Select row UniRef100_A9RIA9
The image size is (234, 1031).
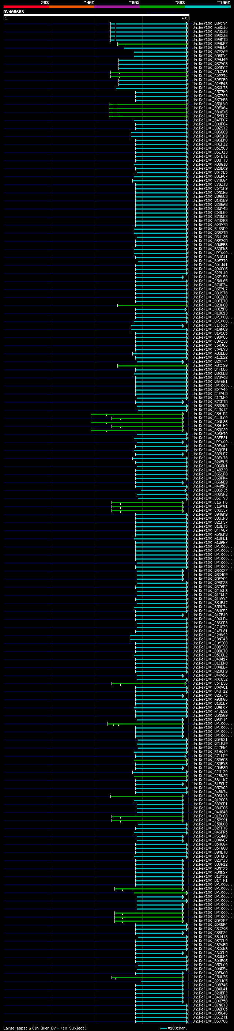(210, 136)
